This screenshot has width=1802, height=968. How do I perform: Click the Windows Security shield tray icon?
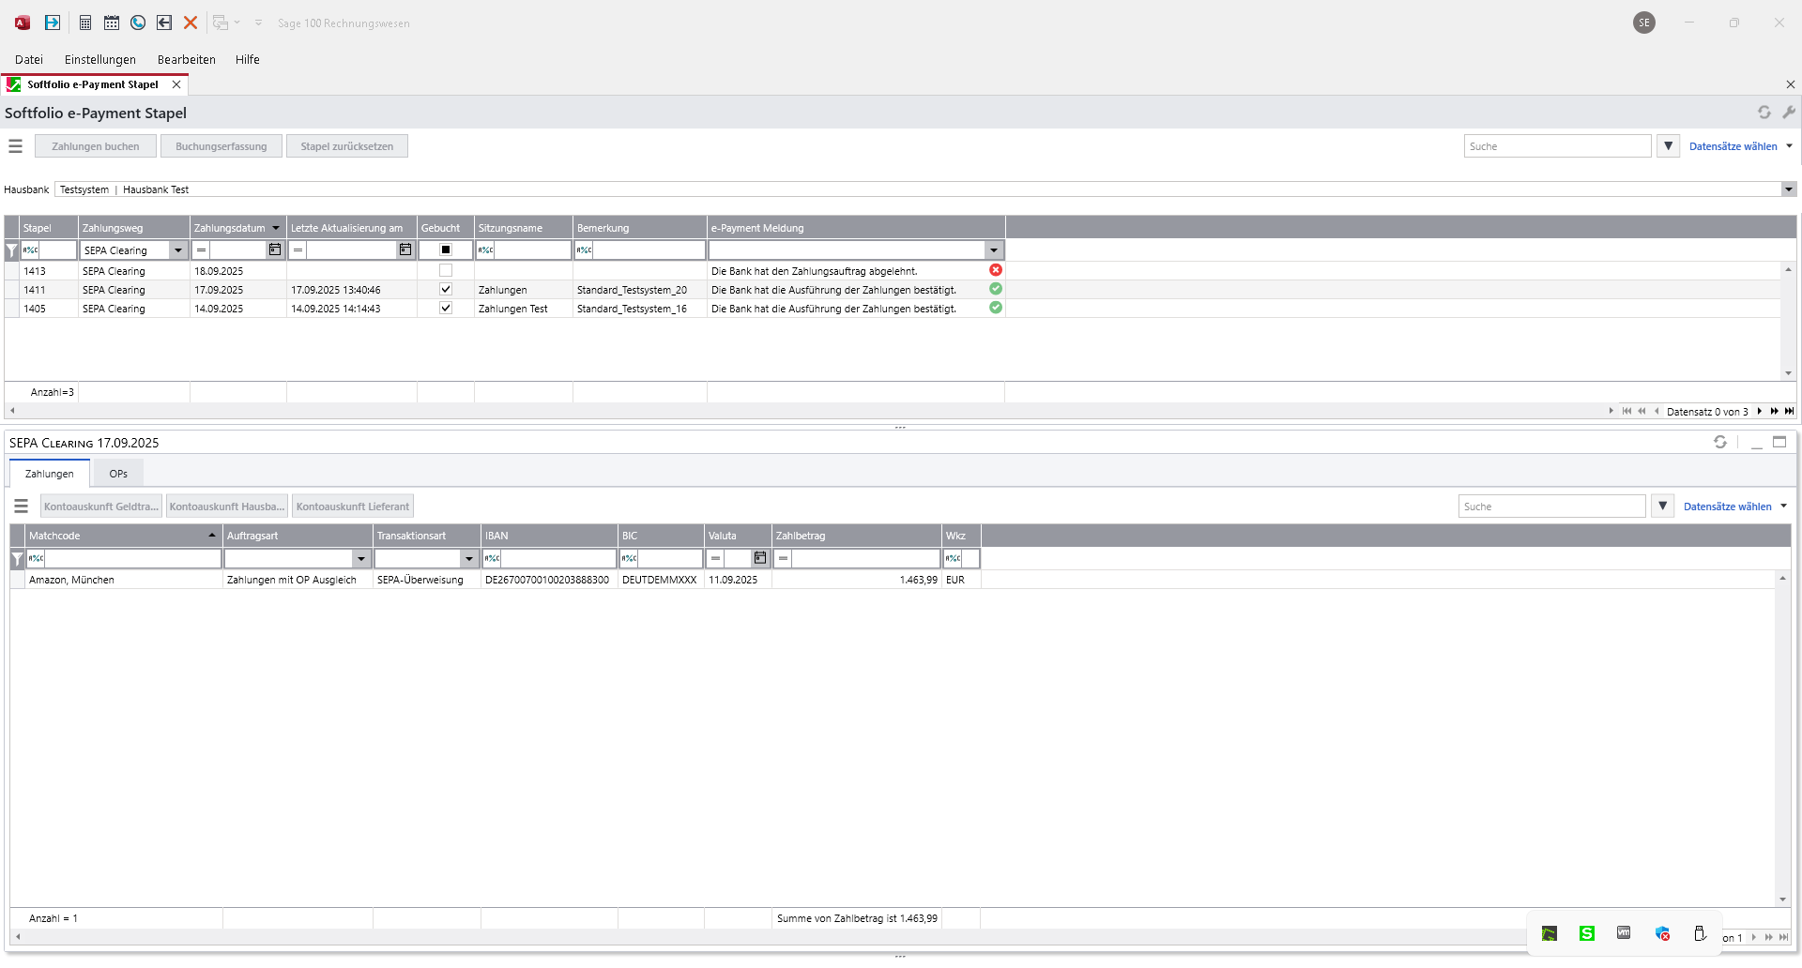1662,933
